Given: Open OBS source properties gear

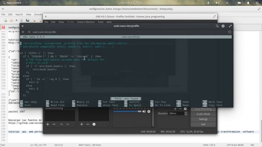Looking at the screenshot, I should (x=94, y=124).
